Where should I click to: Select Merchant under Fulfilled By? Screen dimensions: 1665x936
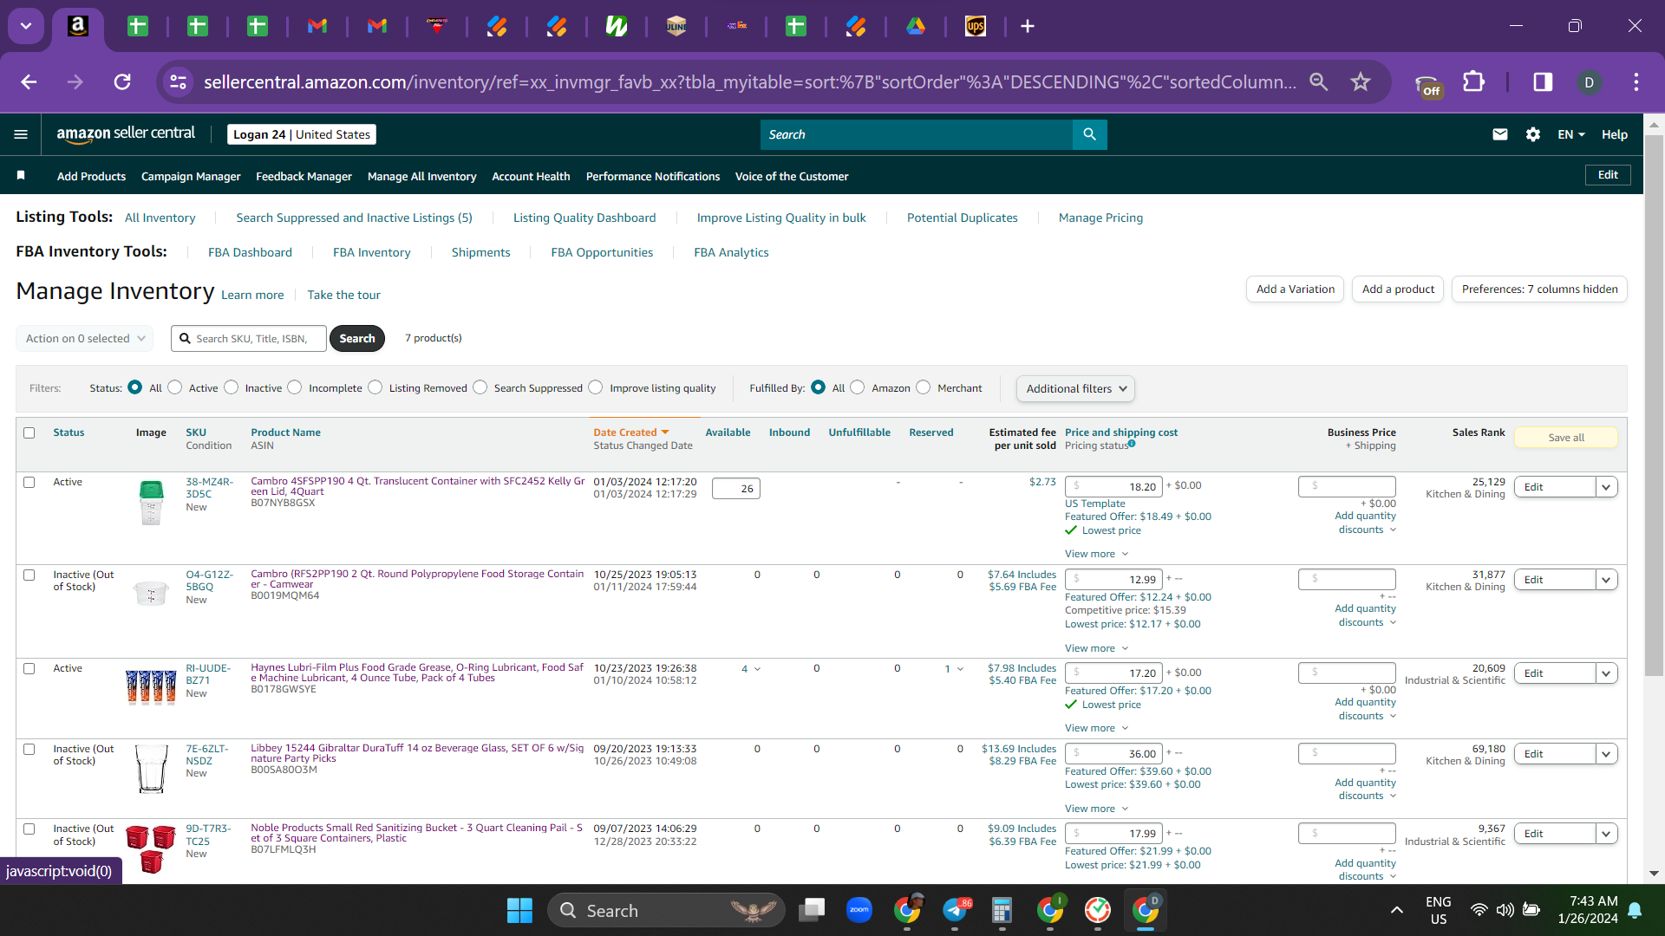924,387
